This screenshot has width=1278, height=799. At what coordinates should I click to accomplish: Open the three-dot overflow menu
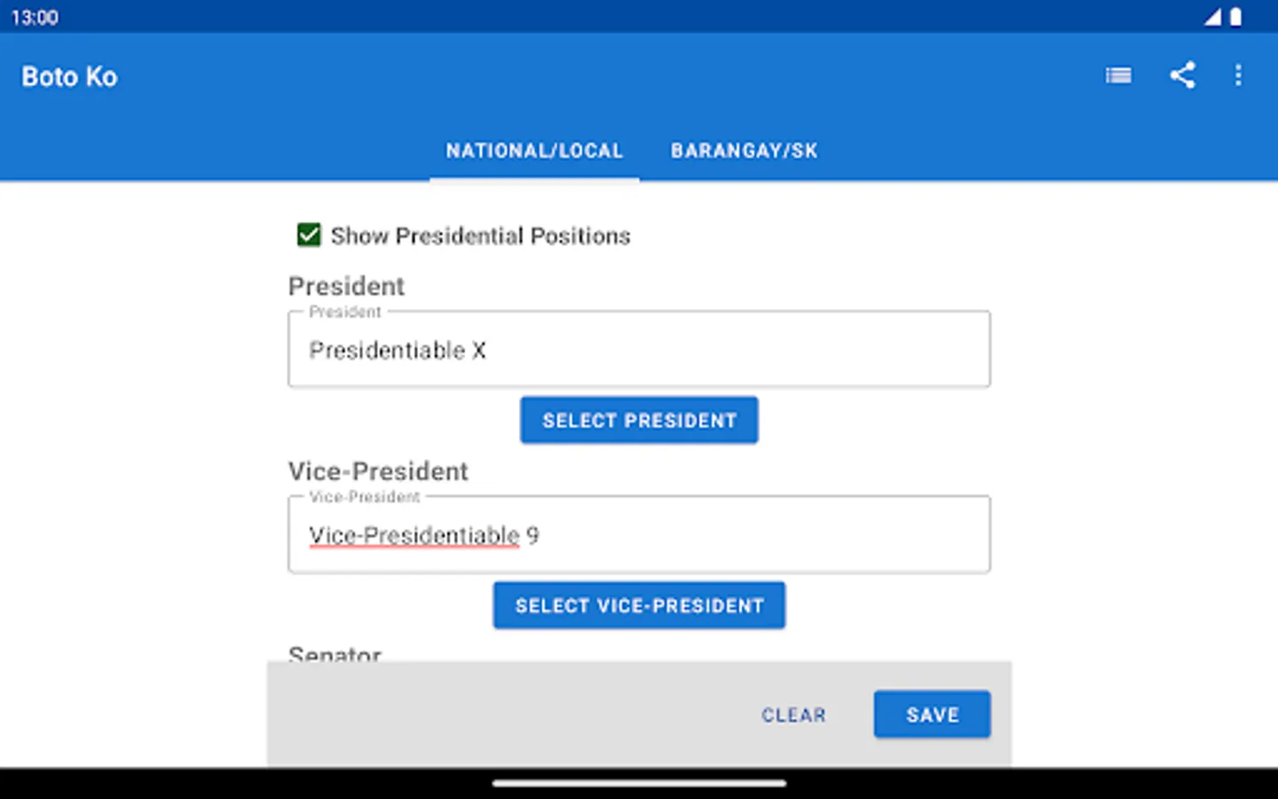pos(1238,75)
